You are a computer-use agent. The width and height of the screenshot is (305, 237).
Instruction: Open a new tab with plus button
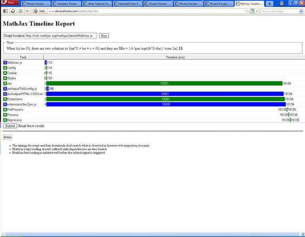(x=269, y=4)
